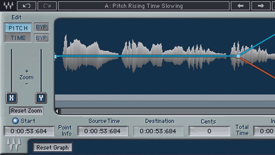The image size is (275, 155).
Task: Click the Reset Zoom button
Action: point(26,111)
